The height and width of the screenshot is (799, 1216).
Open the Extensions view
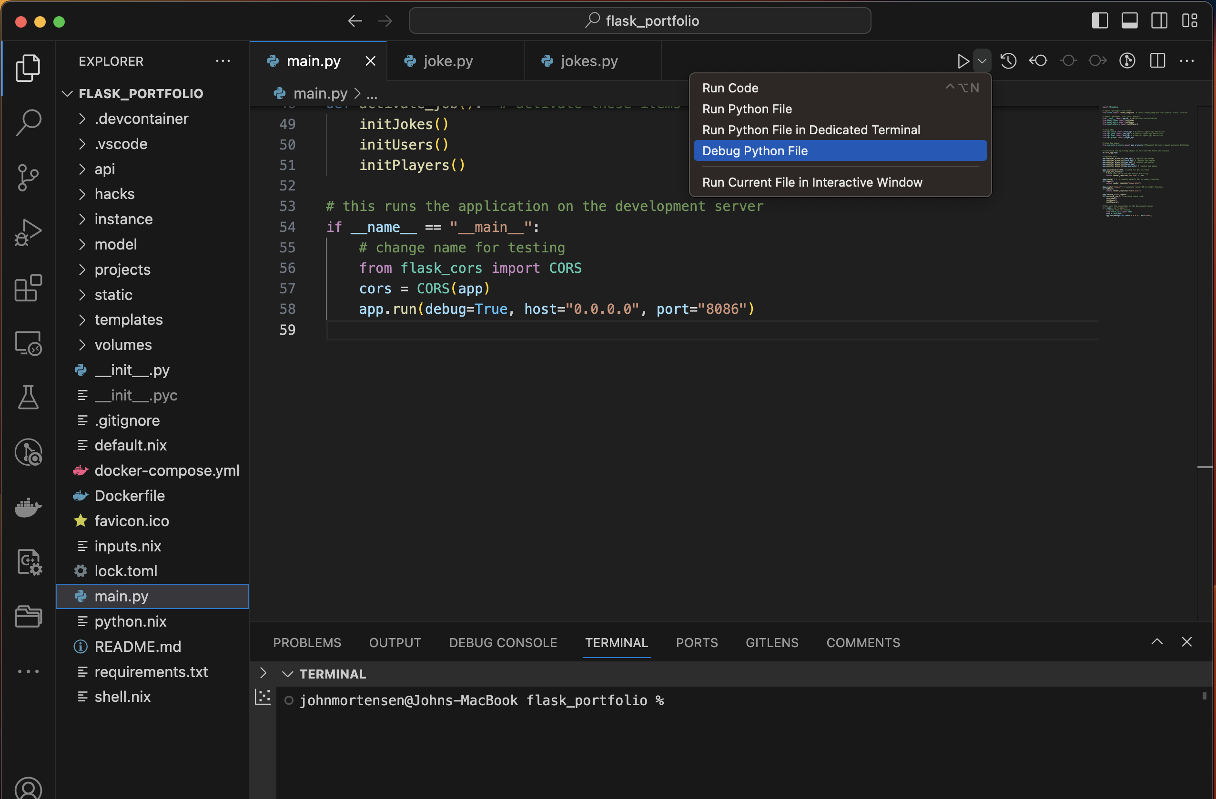[x=28, y=288]
